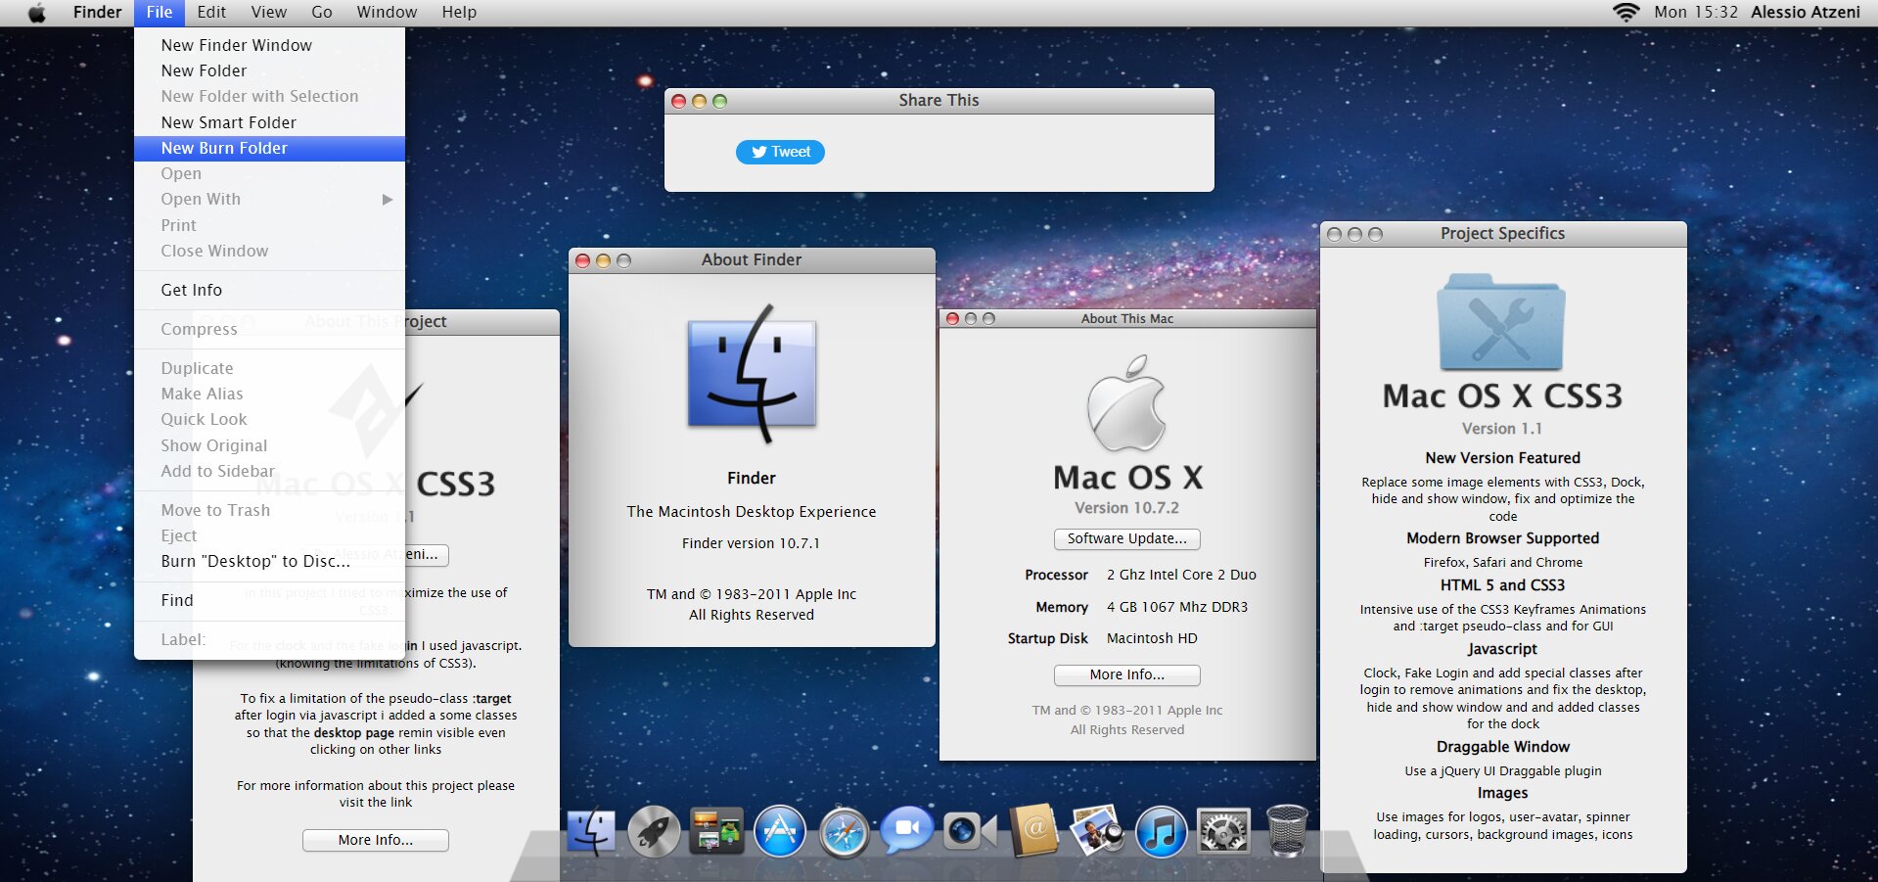Screen dimensions: 1878x882
Task: Select Get Info in File menu
Action: pos(269,290)
